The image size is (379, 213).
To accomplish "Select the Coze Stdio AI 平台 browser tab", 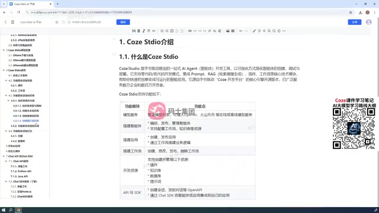I will tap(30, 4).
